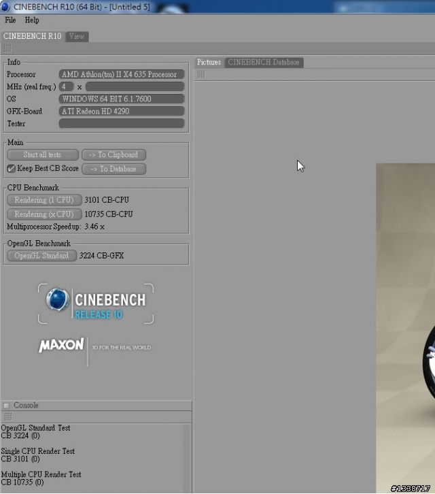
Task: Select the Pictures tab
Action: click(x=209, y=62)
